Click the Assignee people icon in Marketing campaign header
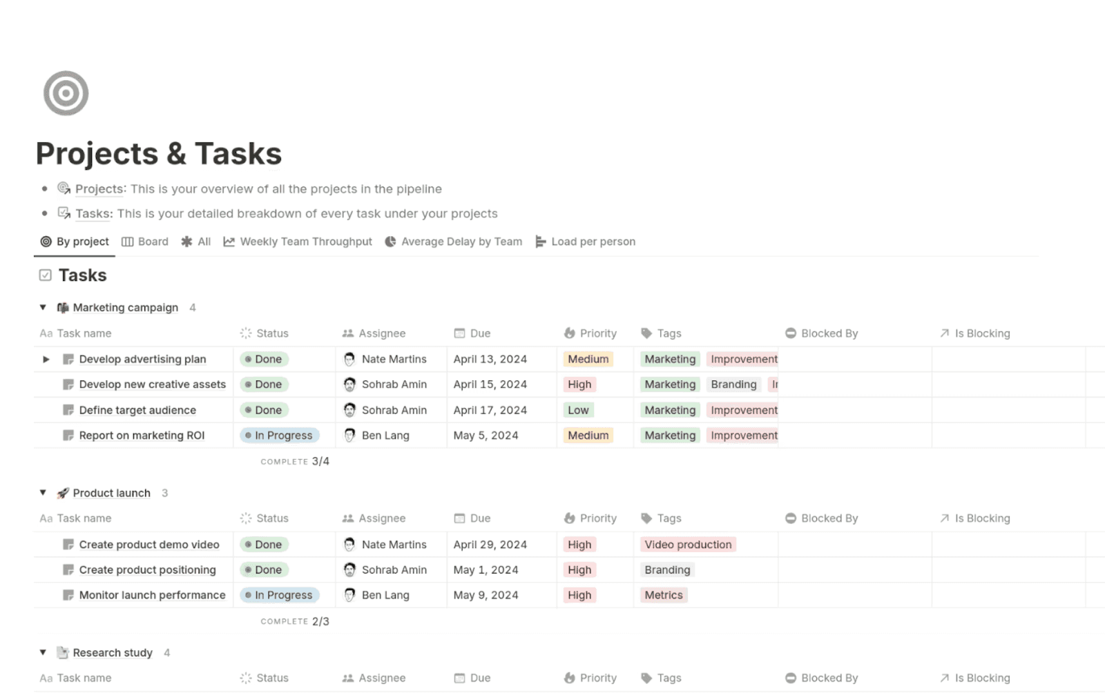Screen dimensions: 1105x693 point(347,333)
